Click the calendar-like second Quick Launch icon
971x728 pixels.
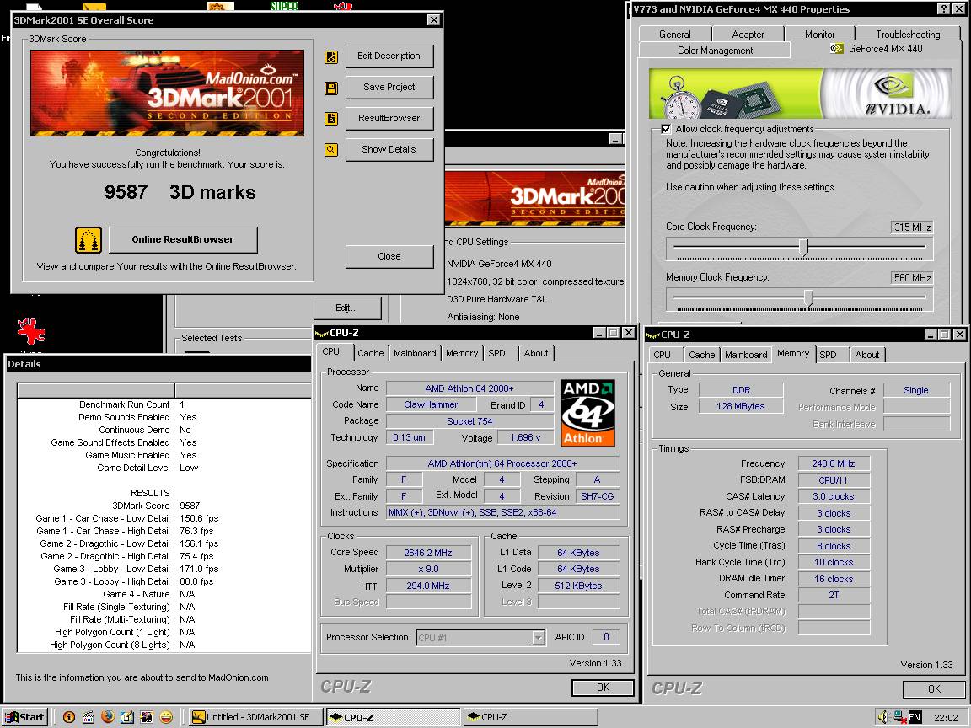click(x=89, y=717)
